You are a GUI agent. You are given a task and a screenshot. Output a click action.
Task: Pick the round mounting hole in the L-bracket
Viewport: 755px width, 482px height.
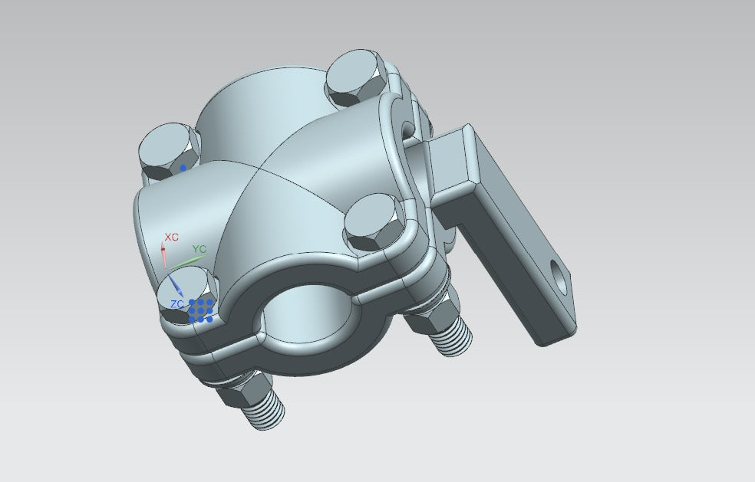coord(559,277)
